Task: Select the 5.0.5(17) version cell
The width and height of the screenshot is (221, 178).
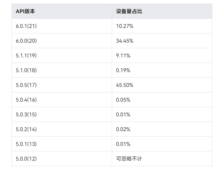Action: 26,85
